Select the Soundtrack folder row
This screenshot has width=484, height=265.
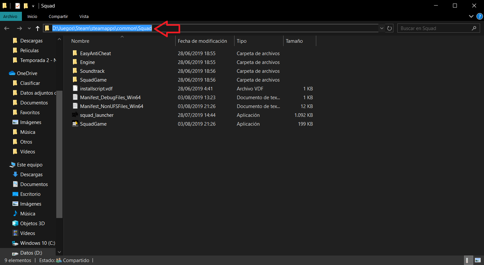[x=193, y=71]
